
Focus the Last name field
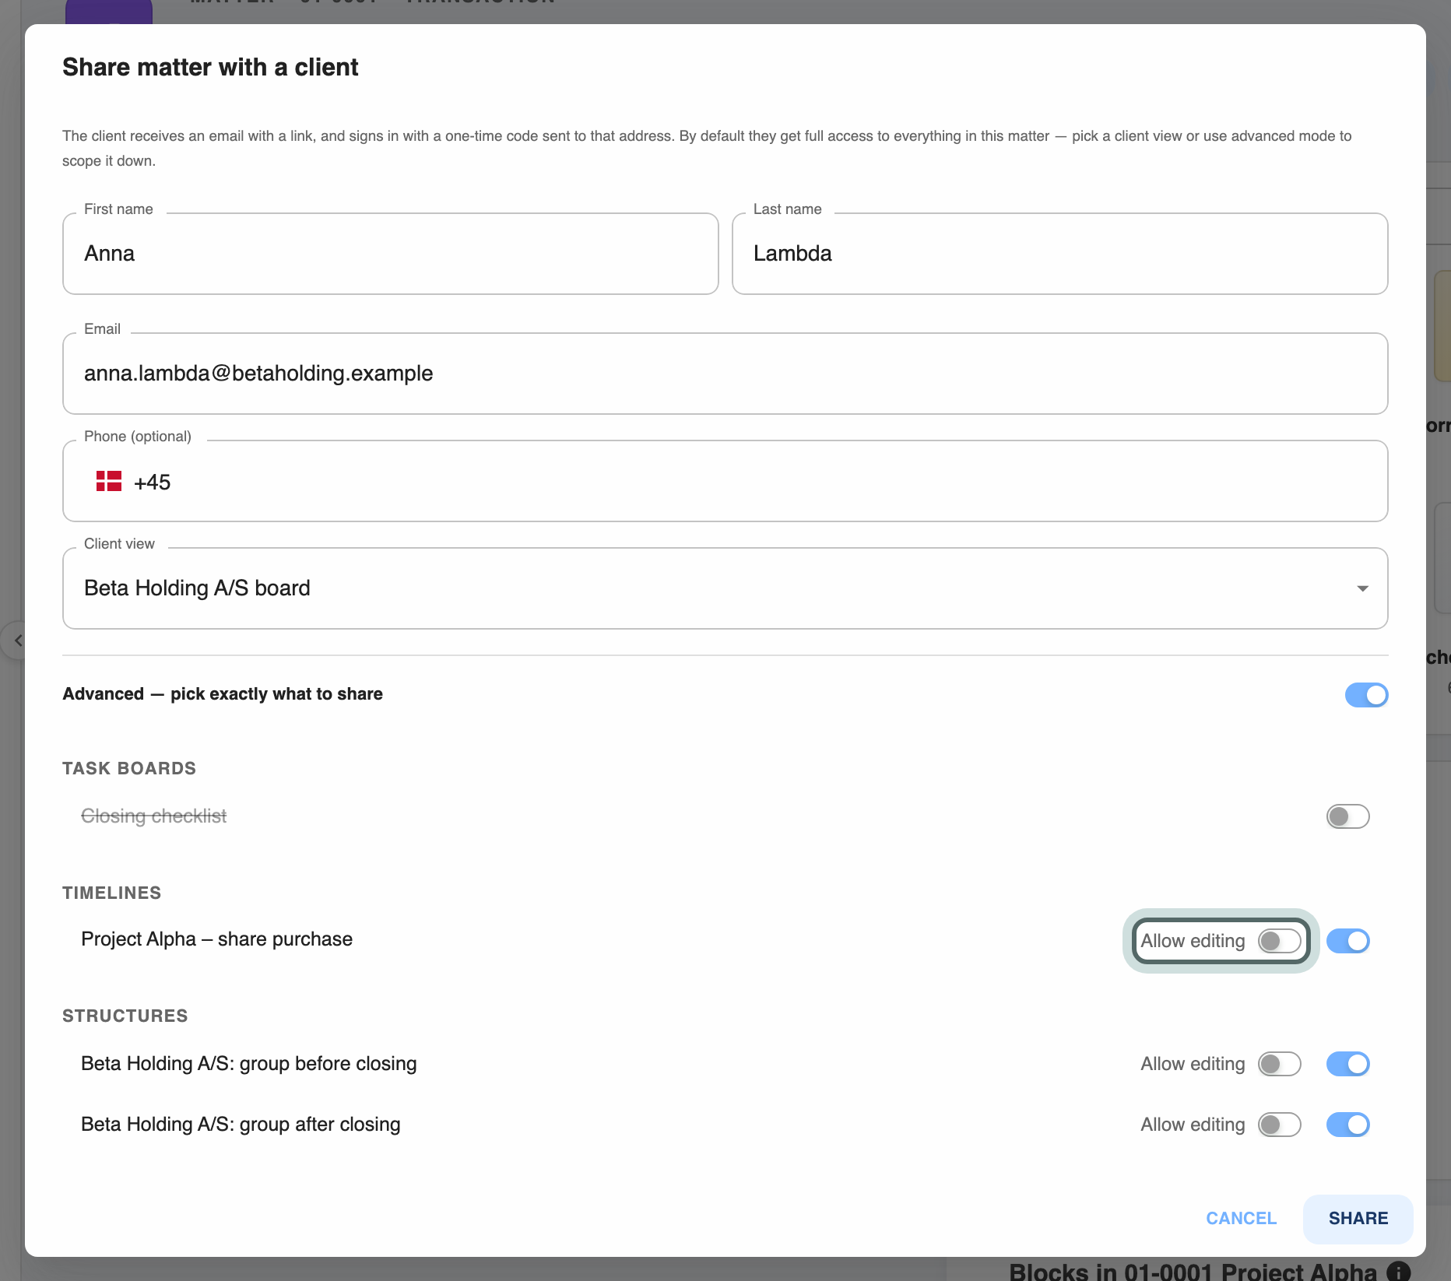point(1059,254)
